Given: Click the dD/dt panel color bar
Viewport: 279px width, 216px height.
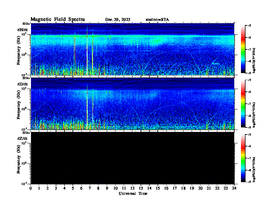Looking at the screenshot, I should [x=243, y=104].
